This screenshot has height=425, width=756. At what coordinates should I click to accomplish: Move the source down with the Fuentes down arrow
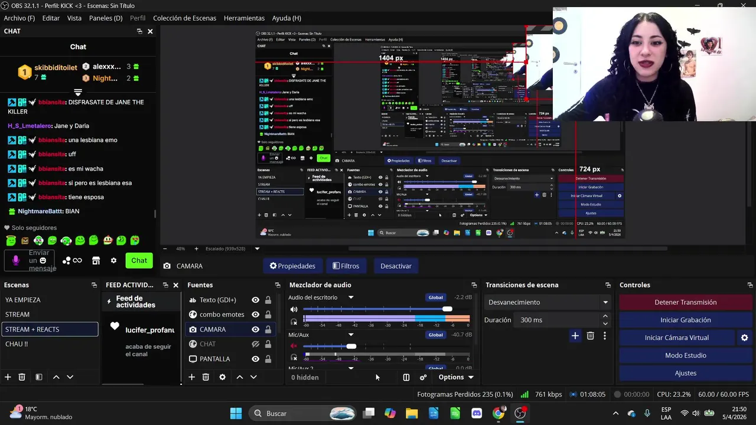tap(253, 377)
